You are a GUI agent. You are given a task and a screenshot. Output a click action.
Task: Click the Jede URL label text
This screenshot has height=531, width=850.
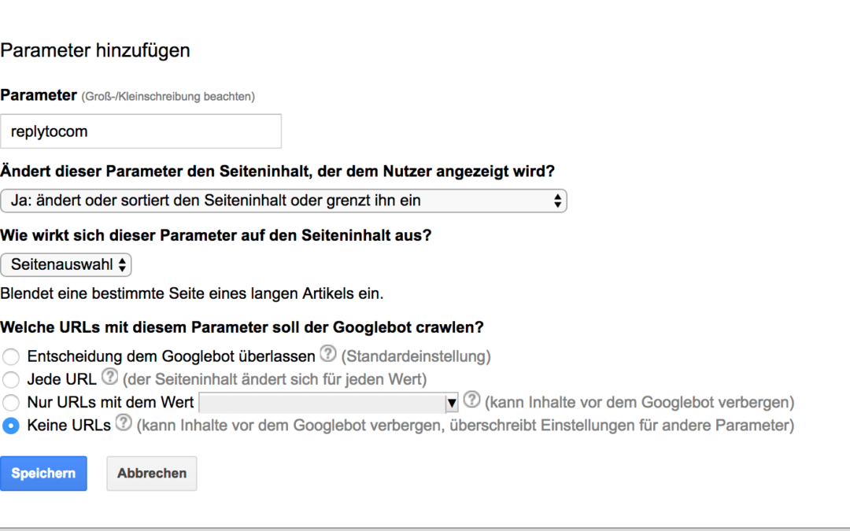click(x=61, y=380)
